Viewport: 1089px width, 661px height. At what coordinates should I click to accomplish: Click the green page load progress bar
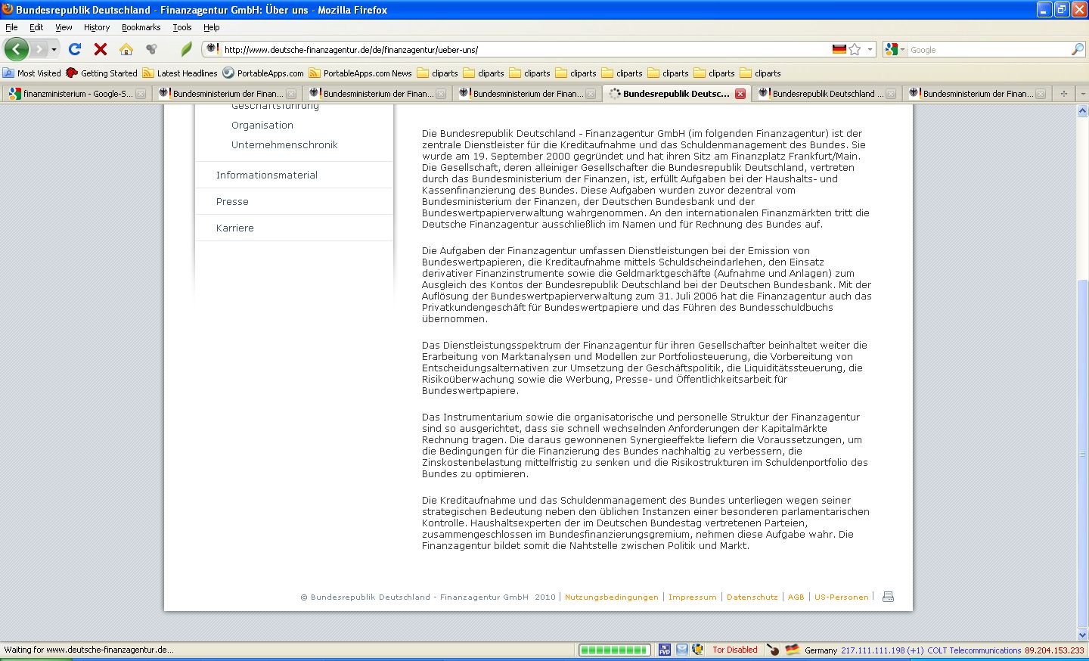[x=613, y=650]
